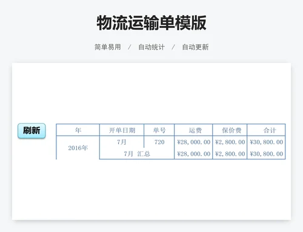Click ¥2,800.00 in the 汇总 row
Screen dimensions: 303x232
[x=230, y=154]
